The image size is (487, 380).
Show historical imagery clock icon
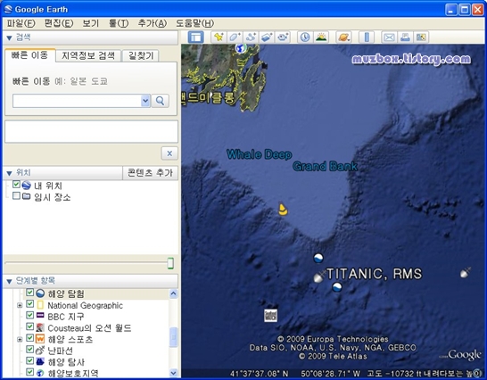(x=305, y=37)
